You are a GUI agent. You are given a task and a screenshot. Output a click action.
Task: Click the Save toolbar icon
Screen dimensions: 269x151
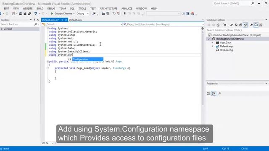pos(25,13)
